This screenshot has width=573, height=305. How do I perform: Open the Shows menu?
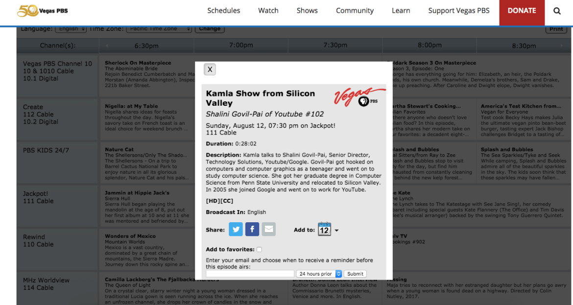(307, 11)
